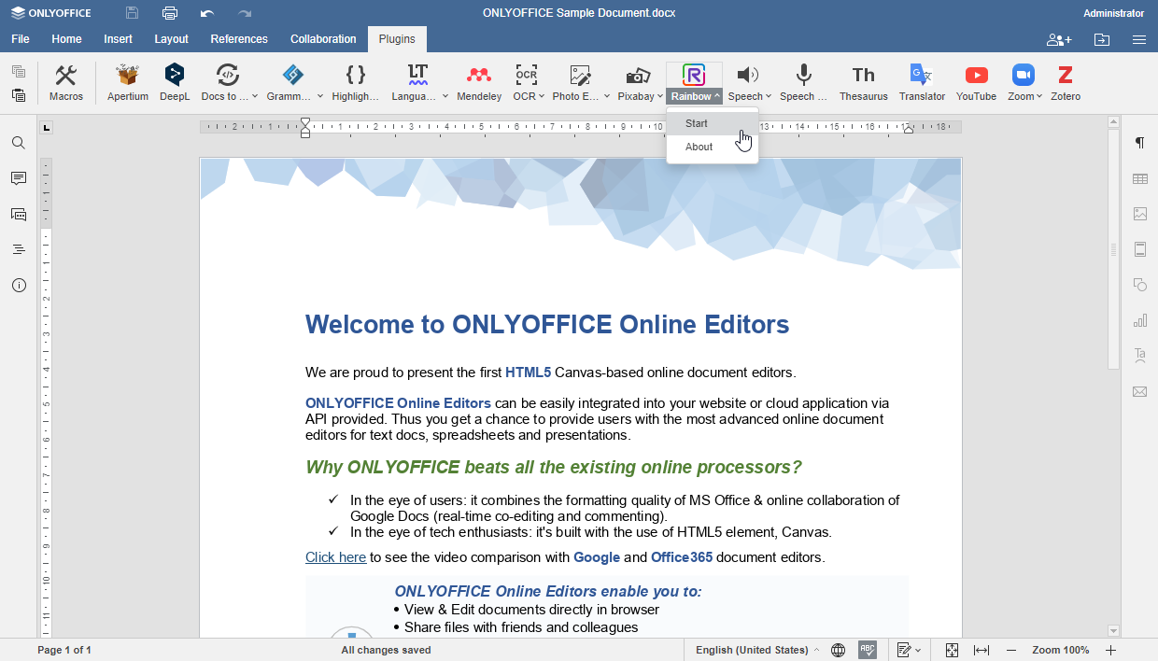Switch to the Collaboration tab
The image size is (1158, 661).
click(x=323, y=39)
